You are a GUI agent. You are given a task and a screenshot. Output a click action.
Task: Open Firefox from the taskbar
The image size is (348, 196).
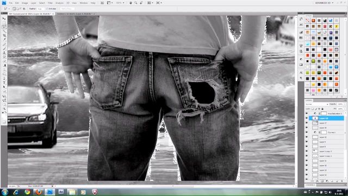pos(39,192)
